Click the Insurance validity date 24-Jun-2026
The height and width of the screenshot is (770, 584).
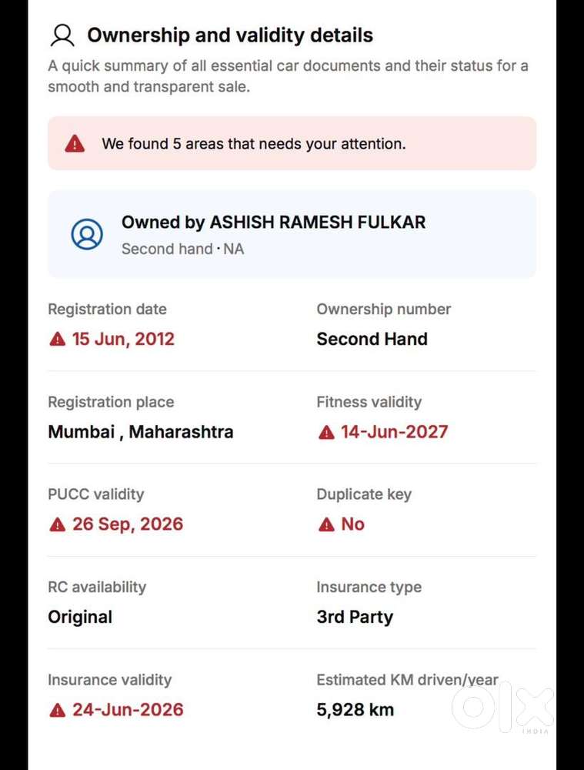point(128,710)
